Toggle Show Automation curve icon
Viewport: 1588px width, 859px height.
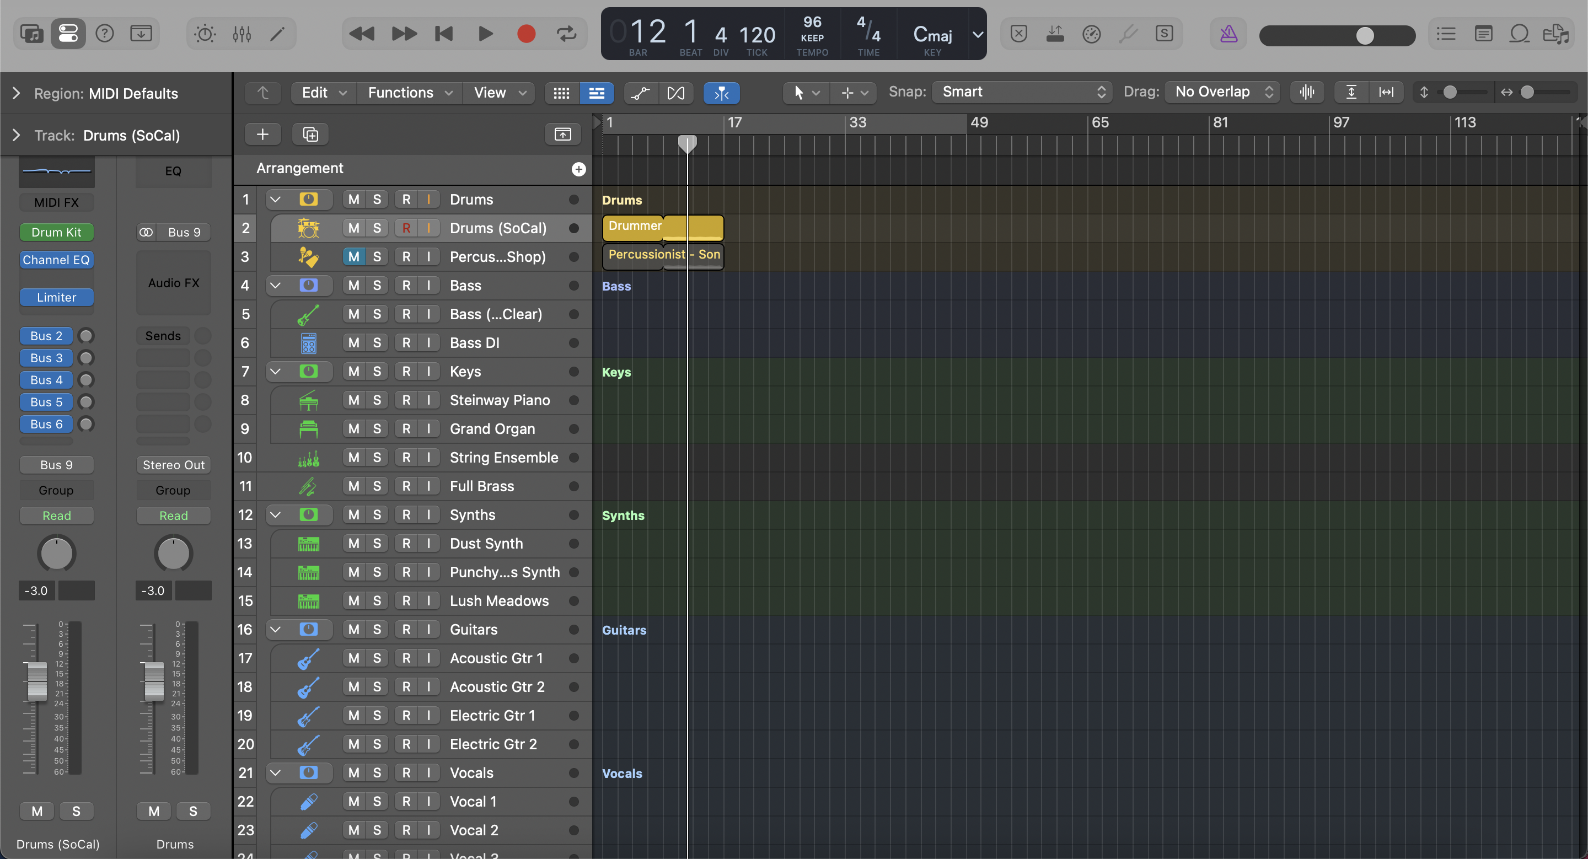pos(641,93)
